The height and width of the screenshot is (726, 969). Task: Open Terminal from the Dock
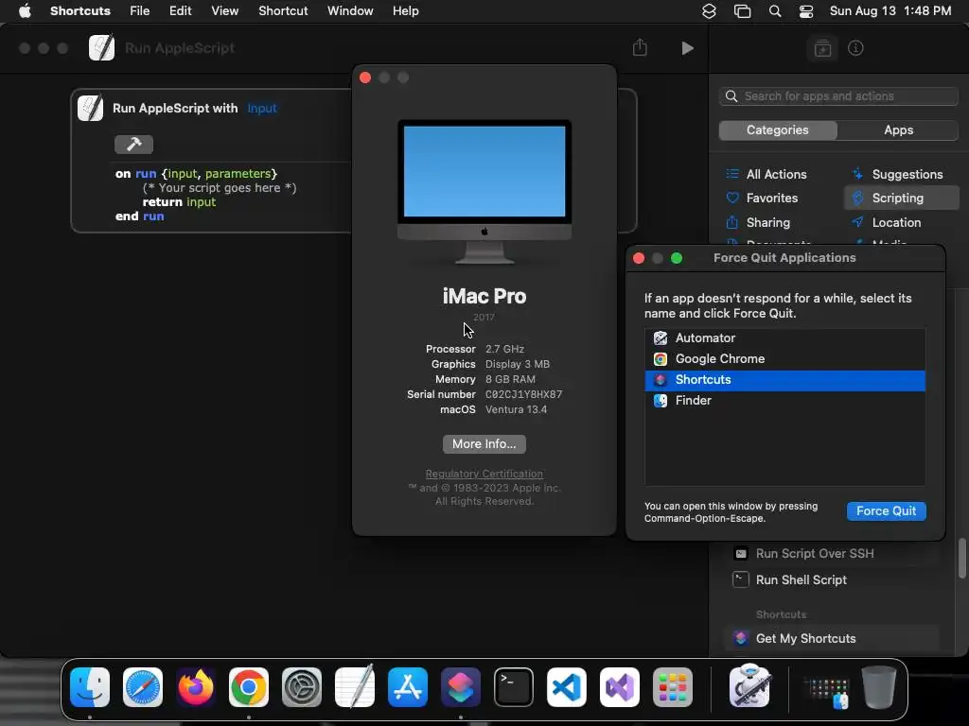pos(514,687)
